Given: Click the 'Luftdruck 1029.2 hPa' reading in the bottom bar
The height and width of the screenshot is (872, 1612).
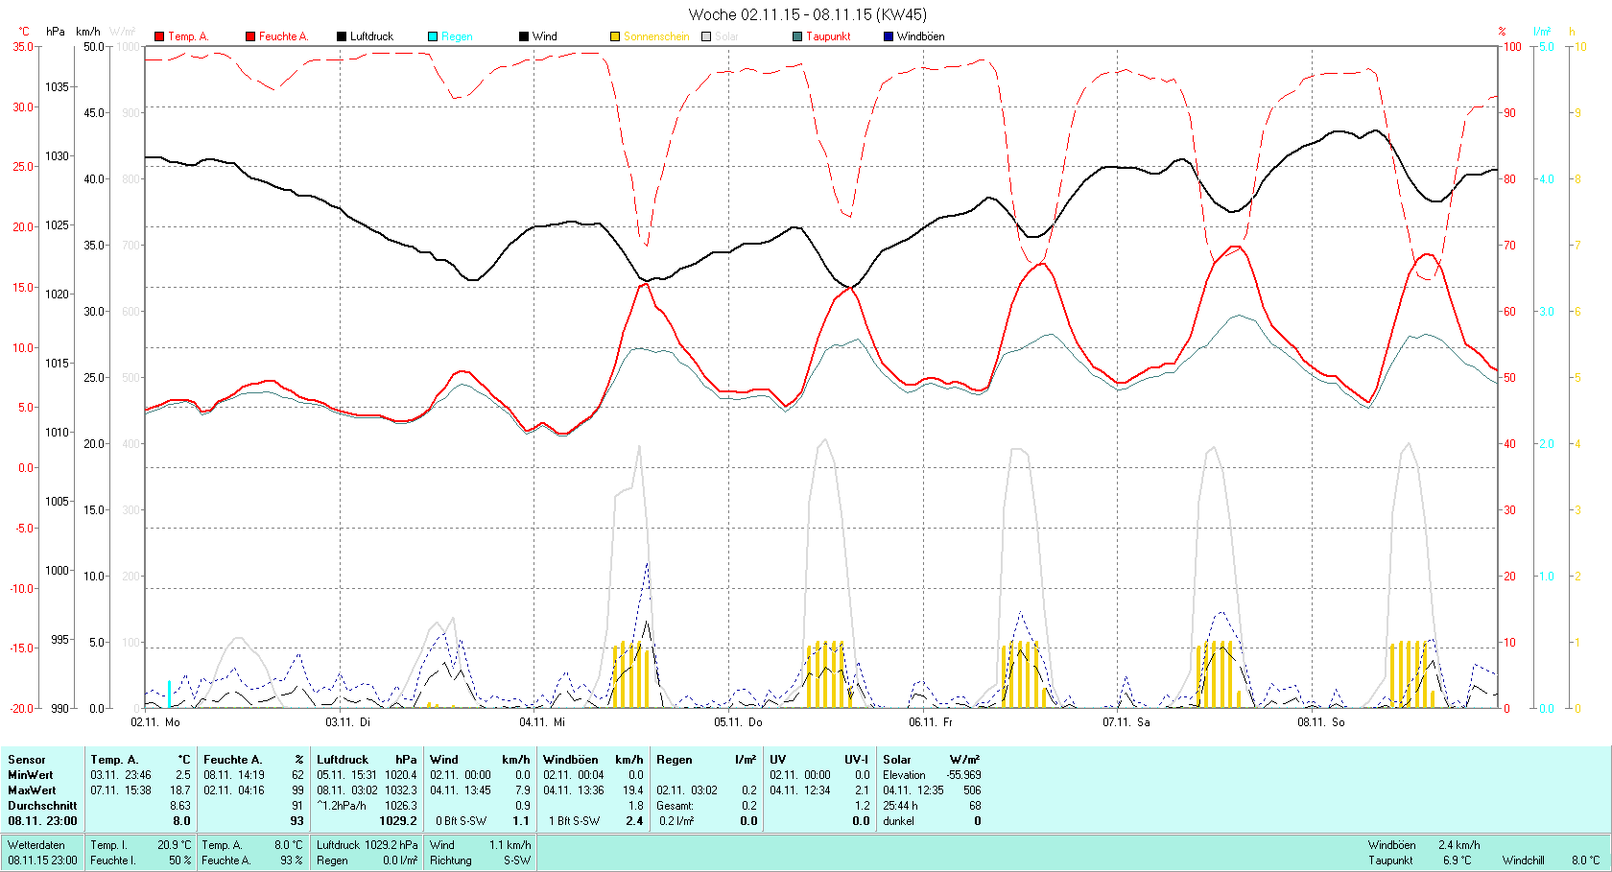Looking at the screenshot, I should click(x=367, y=845).
